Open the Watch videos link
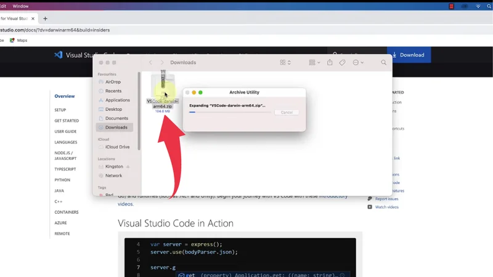The image size is (493, 277). tap(386, 207)
